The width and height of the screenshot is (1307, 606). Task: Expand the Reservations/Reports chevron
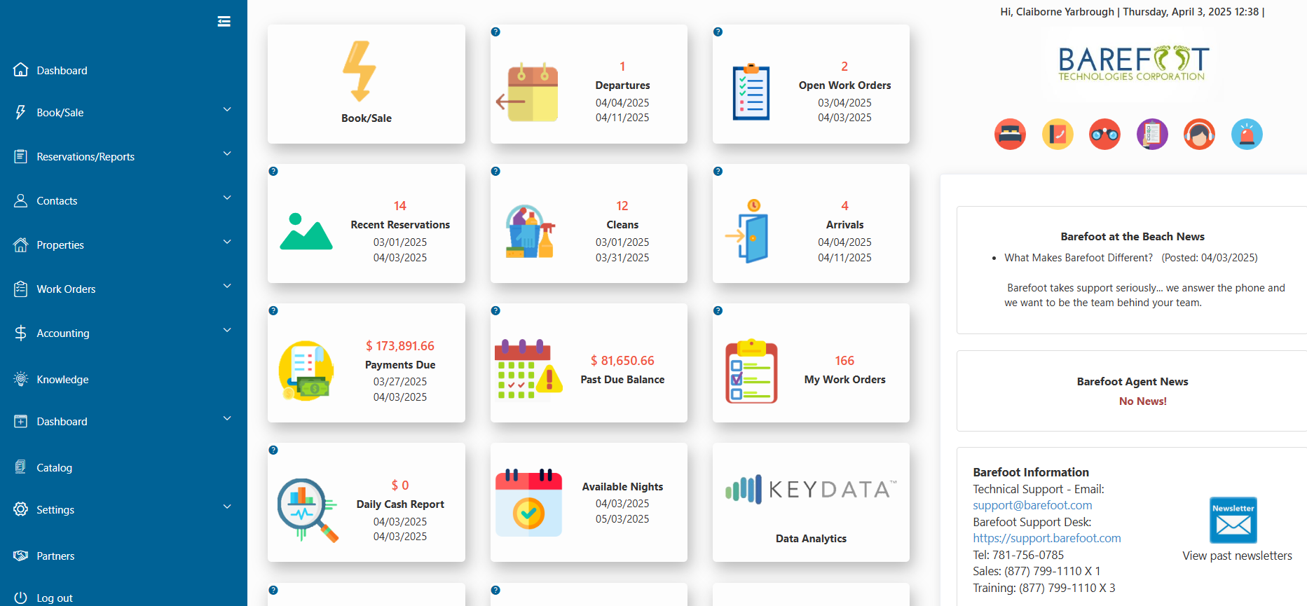[x=227, y=154]
